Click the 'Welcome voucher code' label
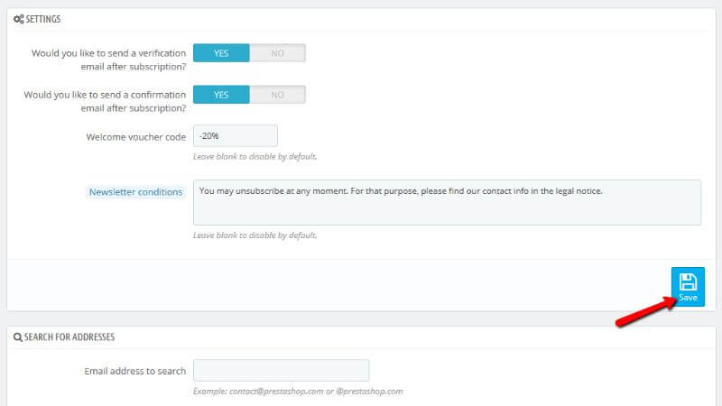The height and width of the screenshot is (406, 722). point(136,137)
